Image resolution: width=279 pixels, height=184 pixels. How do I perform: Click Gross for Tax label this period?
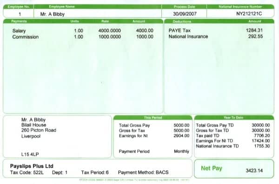[132, 130]
